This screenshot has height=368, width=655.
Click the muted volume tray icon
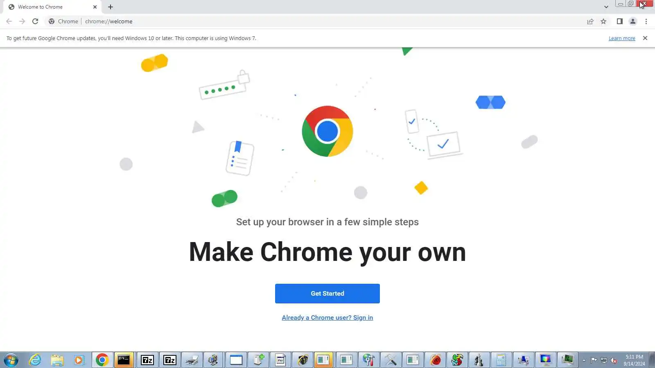pos(614,361)
